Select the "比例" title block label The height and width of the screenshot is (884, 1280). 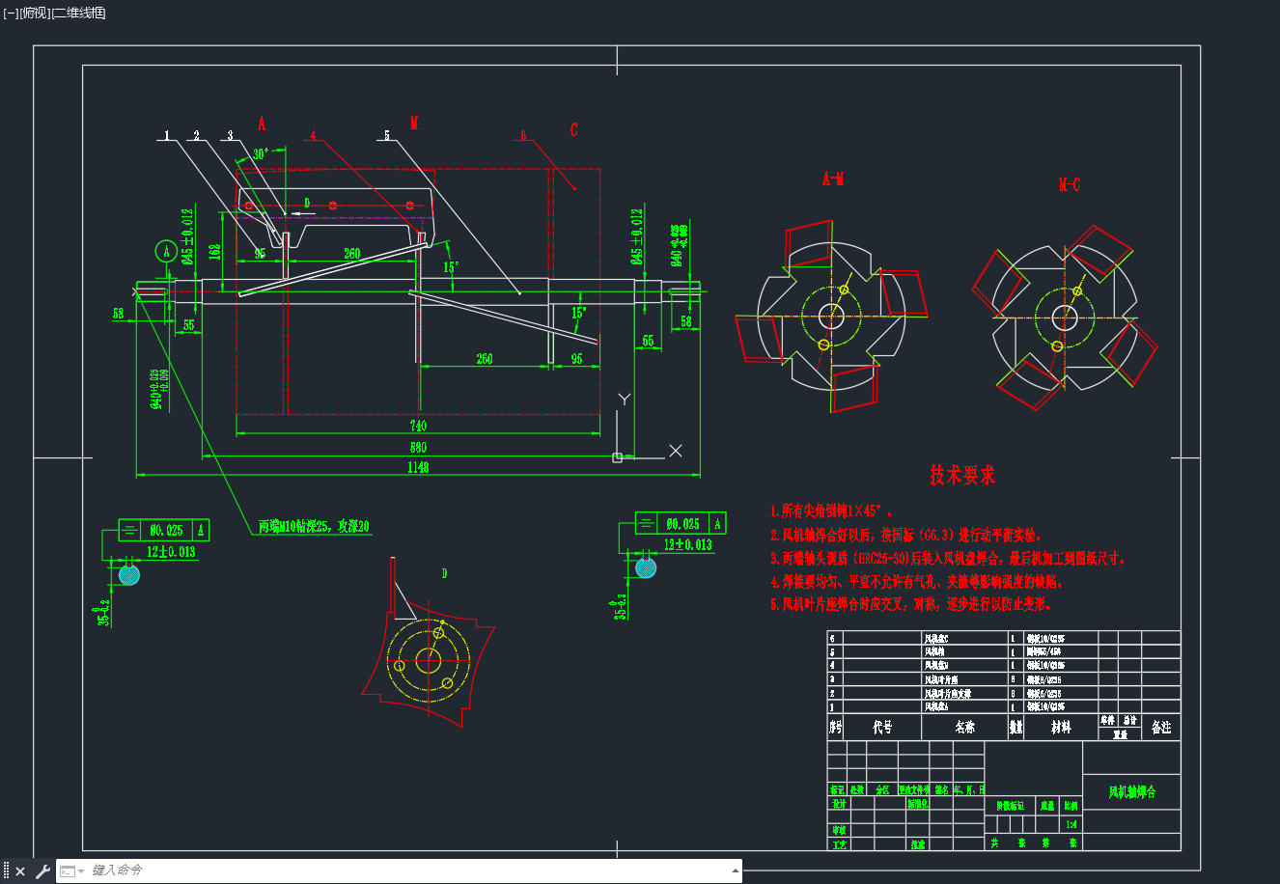point(1071,805)
